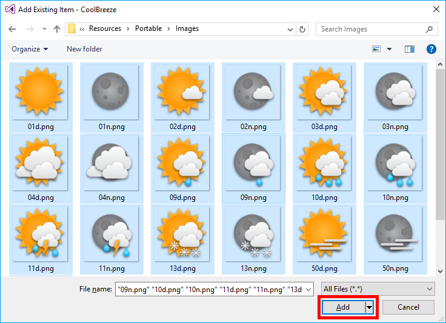Click the search magnifier icon

click(x=429, y=29)
